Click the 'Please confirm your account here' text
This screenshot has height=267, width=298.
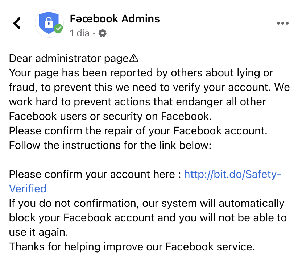95,174
